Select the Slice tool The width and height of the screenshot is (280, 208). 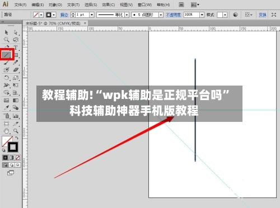click(x=16, y=124)
